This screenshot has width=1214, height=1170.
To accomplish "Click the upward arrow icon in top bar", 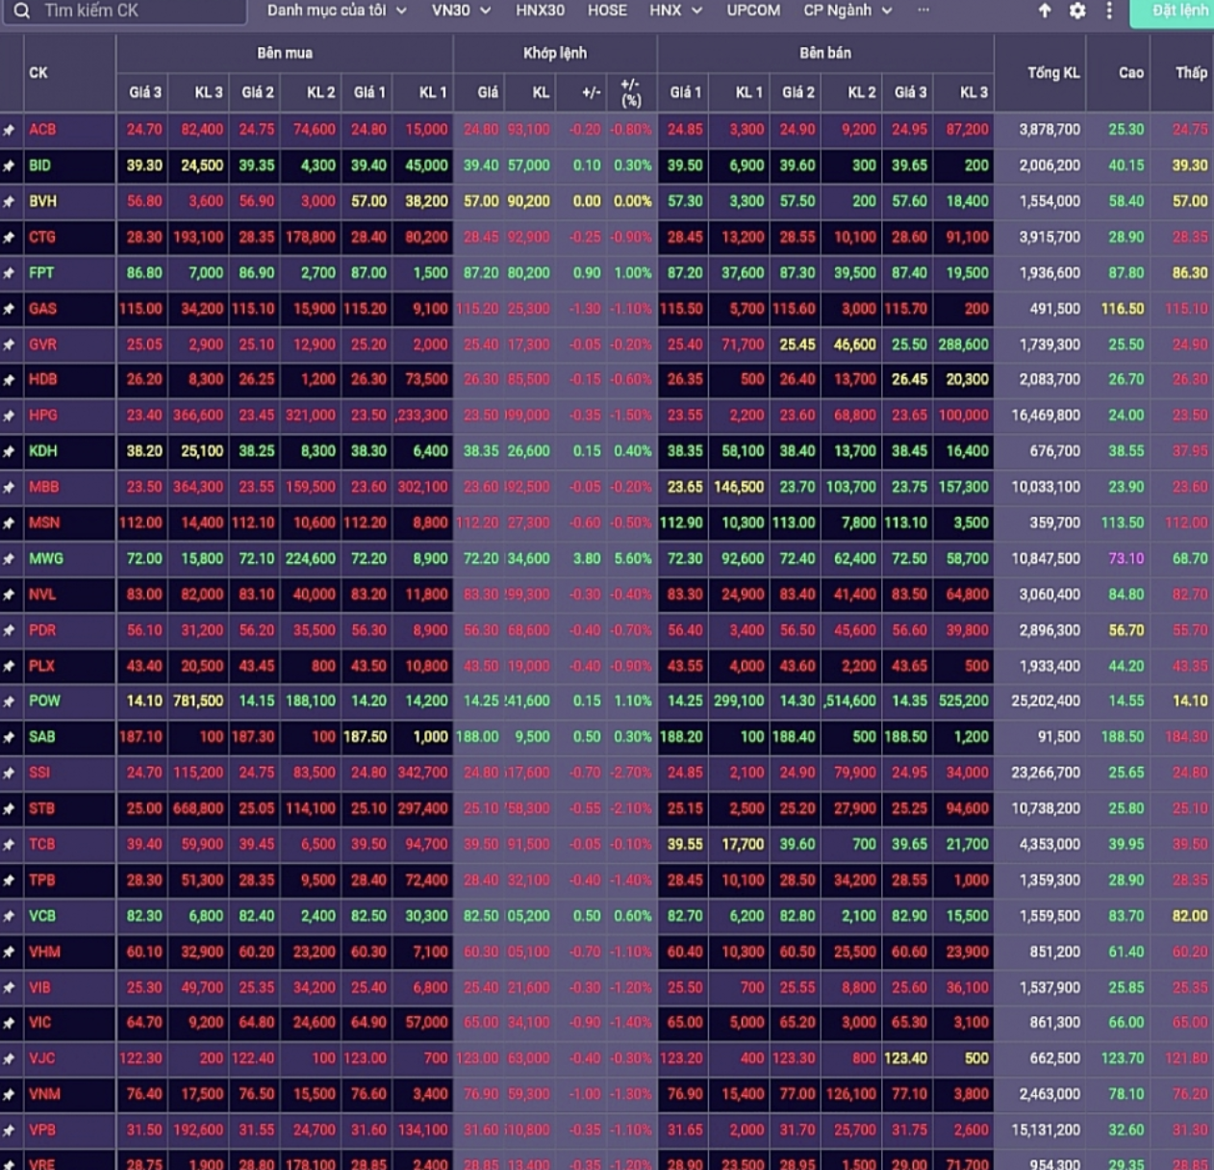I will (x=1045, y=11).
